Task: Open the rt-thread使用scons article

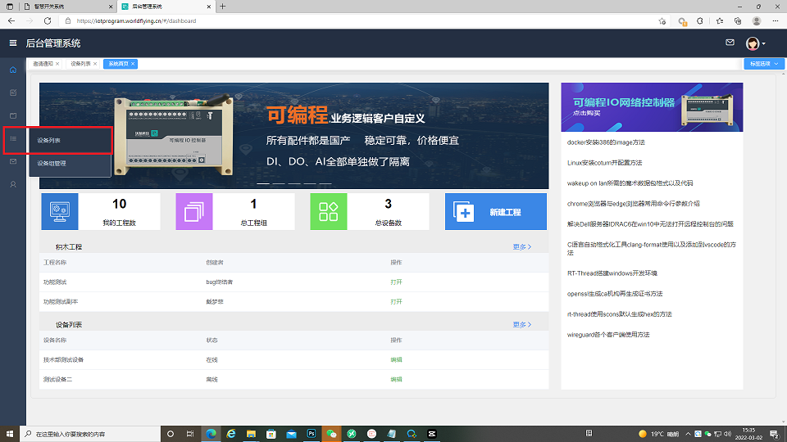Action: click(x=620, y=314)
